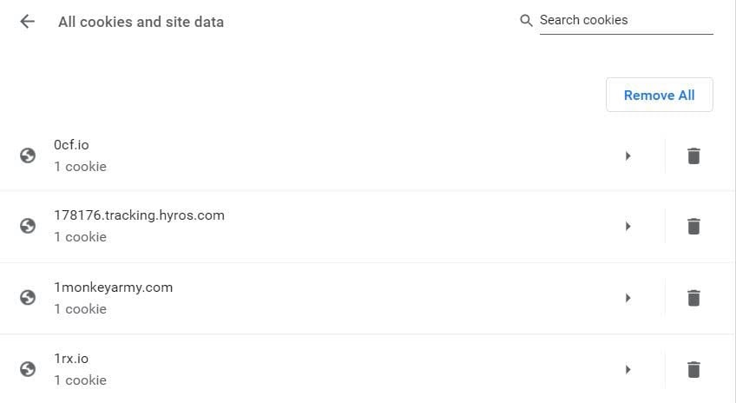The image size is (736, 403).
Task: Delete 178176.tracking.hyros.com cookie with trash icon
Action: pyautogui.click(x=693, y=227)
